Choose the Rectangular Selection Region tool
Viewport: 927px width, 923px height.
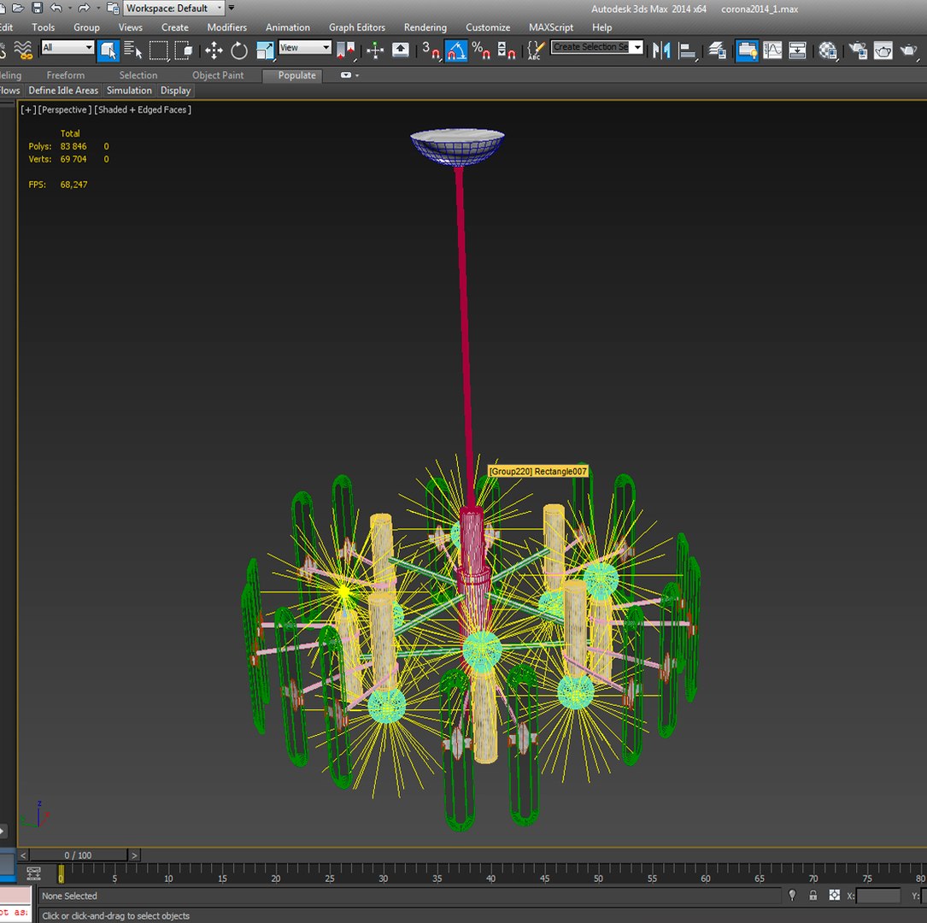coord(158,50)
